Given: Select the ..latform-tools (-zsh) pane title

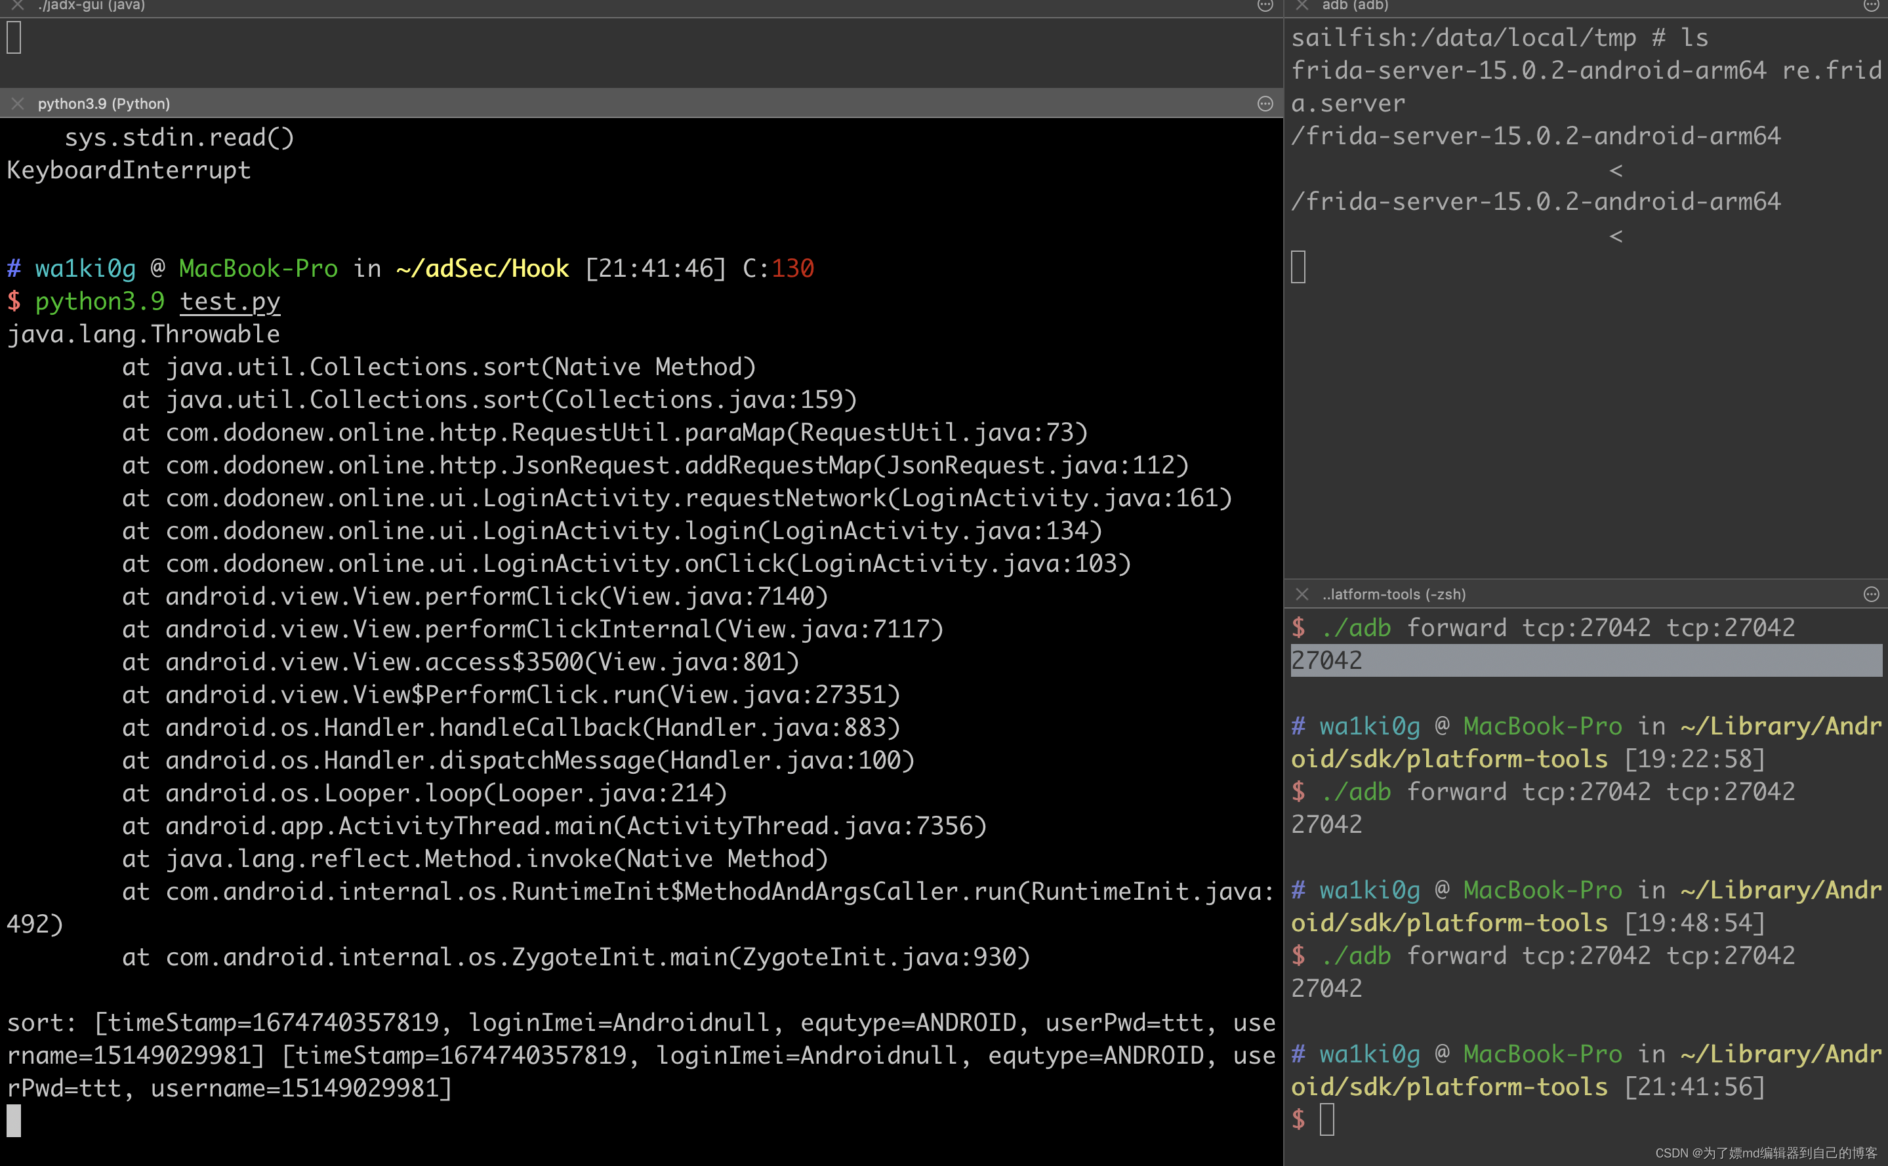Looking at the screenshot, I should [1393, 593].
